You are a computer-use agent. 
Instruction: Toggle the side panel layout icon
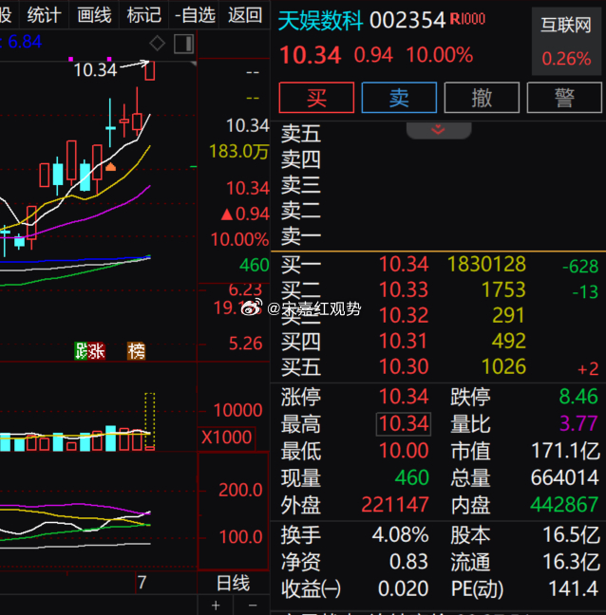(x=183, y=44)
